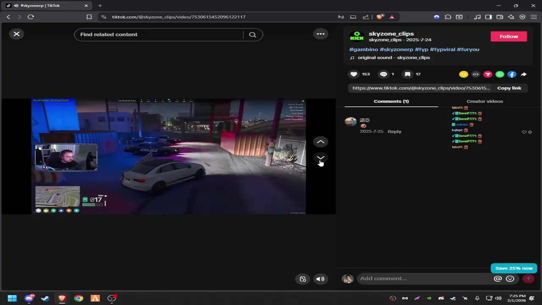
Task: Open the skyzone_clips profile name
Action: click(x=391, y=33)
